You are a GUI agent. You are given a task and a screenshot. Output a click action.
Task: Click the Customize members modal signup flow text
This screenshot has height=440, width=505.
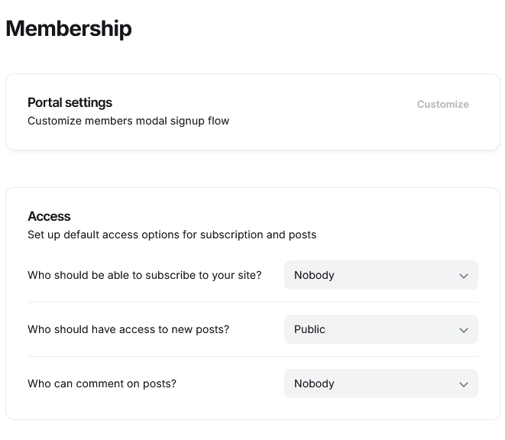pos(128,121)
